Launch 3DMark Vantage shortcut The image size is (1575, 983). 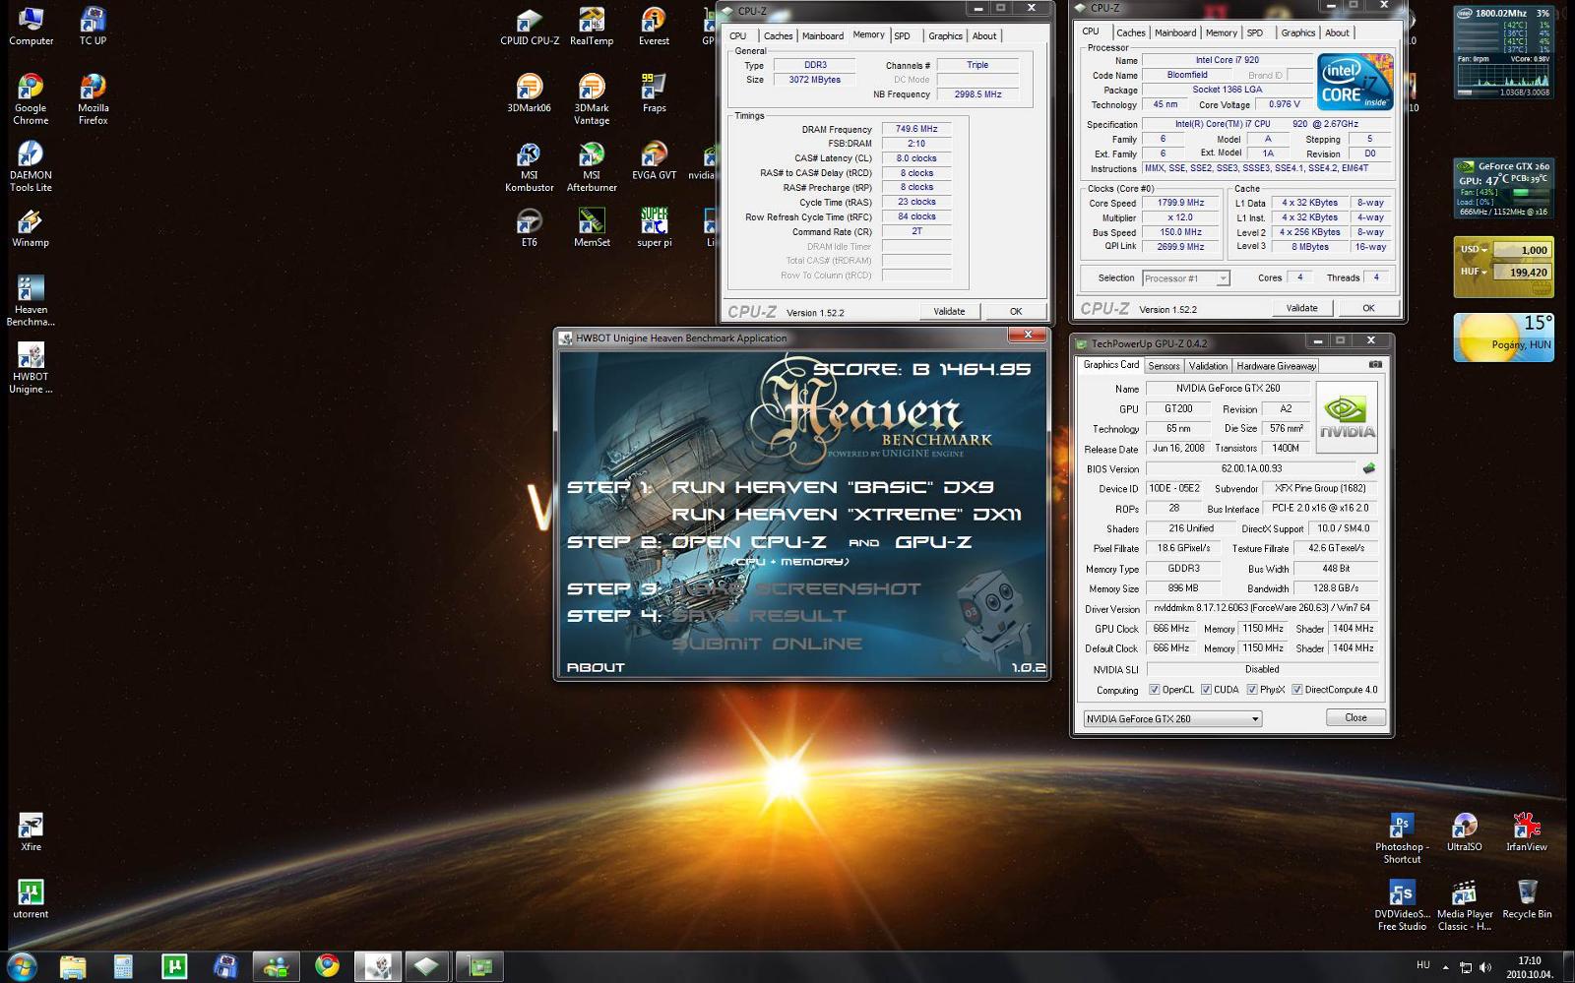coord(592,99)
